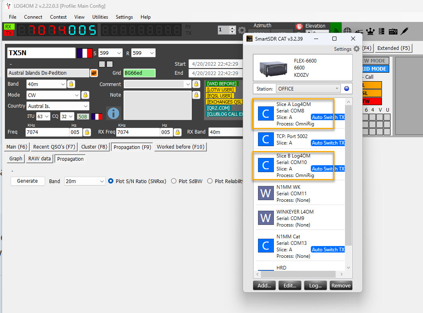Viewport: 423px width, 313px height.
Task: Toggle the RX Freq lock icon
Action: pyautogui.click(x=178, y=132)
